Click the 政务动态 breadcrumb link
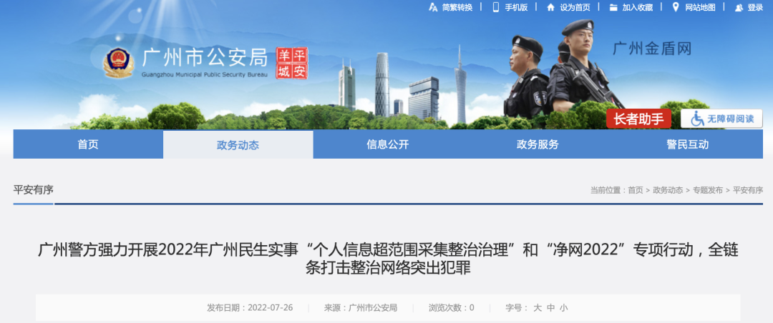Image resolution: width=773 pixels, height=323 pixels. (x=668, y=190)
